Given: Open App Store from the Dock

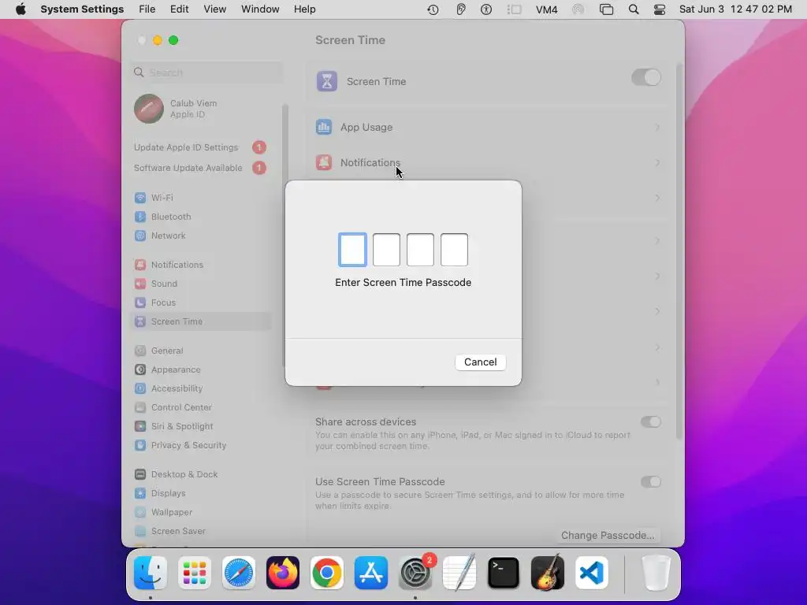Looking at the screenshot, I should pyautogui.click(x=371, y=573).
